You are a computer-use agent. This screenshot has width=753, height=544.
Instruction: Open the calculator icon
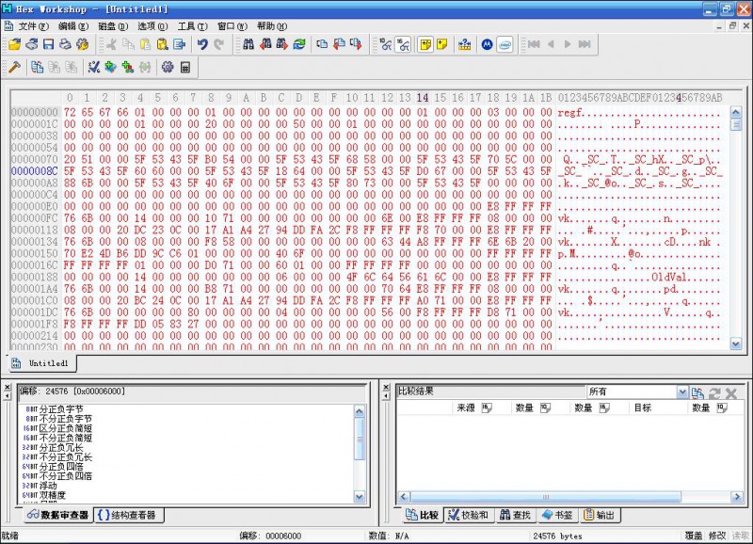[185, 67]
